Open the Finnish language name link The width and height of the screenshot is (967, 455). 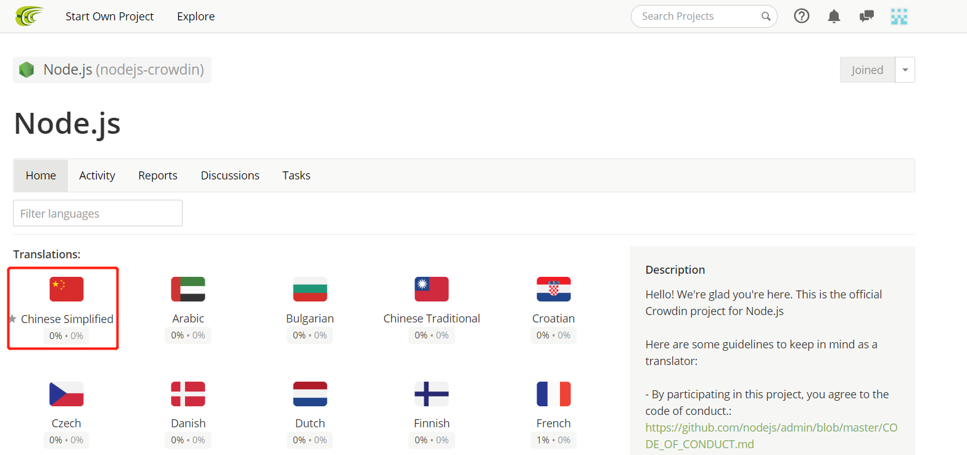coord(432,424)
